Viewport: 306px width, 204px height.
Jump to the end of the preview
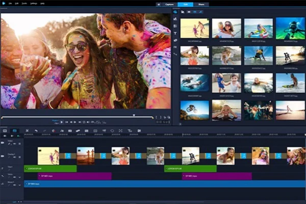click(x=80, y=122)
